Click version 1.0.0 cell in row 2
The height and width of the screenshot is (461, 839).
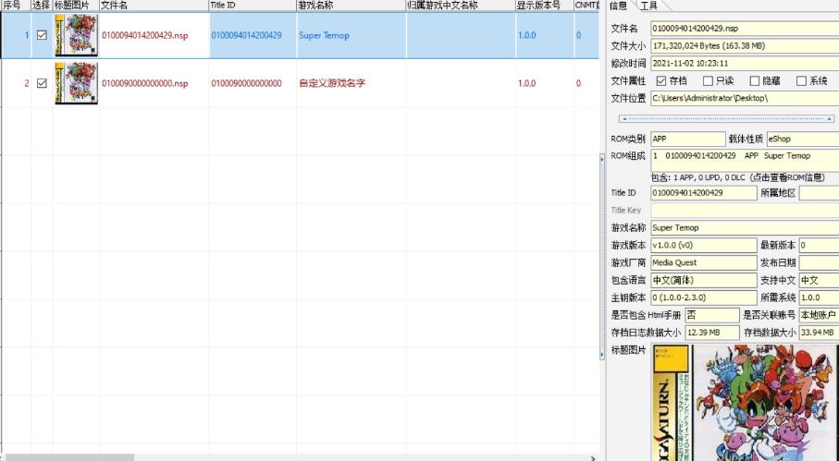pos(526,83)
